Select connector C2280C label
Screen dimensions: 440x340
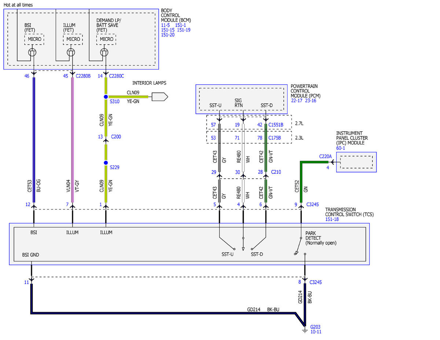117,76
